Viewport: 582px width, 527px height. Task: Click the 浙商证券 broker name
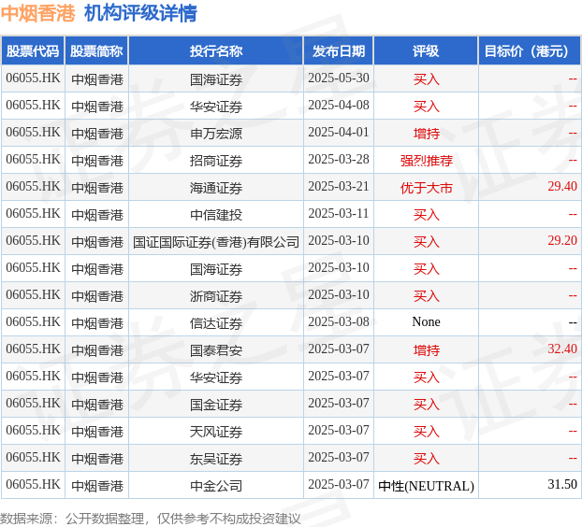(216, 296)
